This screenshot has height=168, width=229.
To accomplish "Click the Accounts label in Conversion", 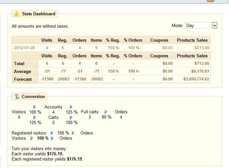I will coord(53,107).
